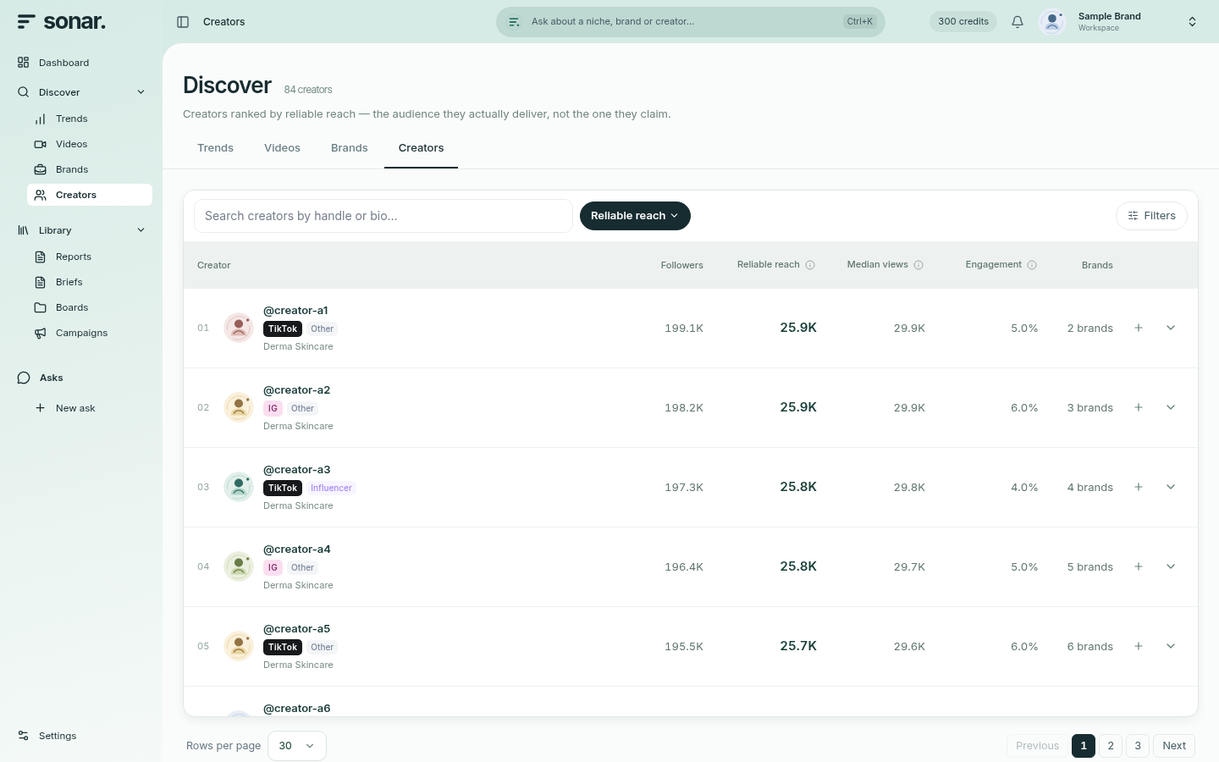Click the Next page button
This screenshot has height=762, width=1219.
click(x=1174, y=746)
